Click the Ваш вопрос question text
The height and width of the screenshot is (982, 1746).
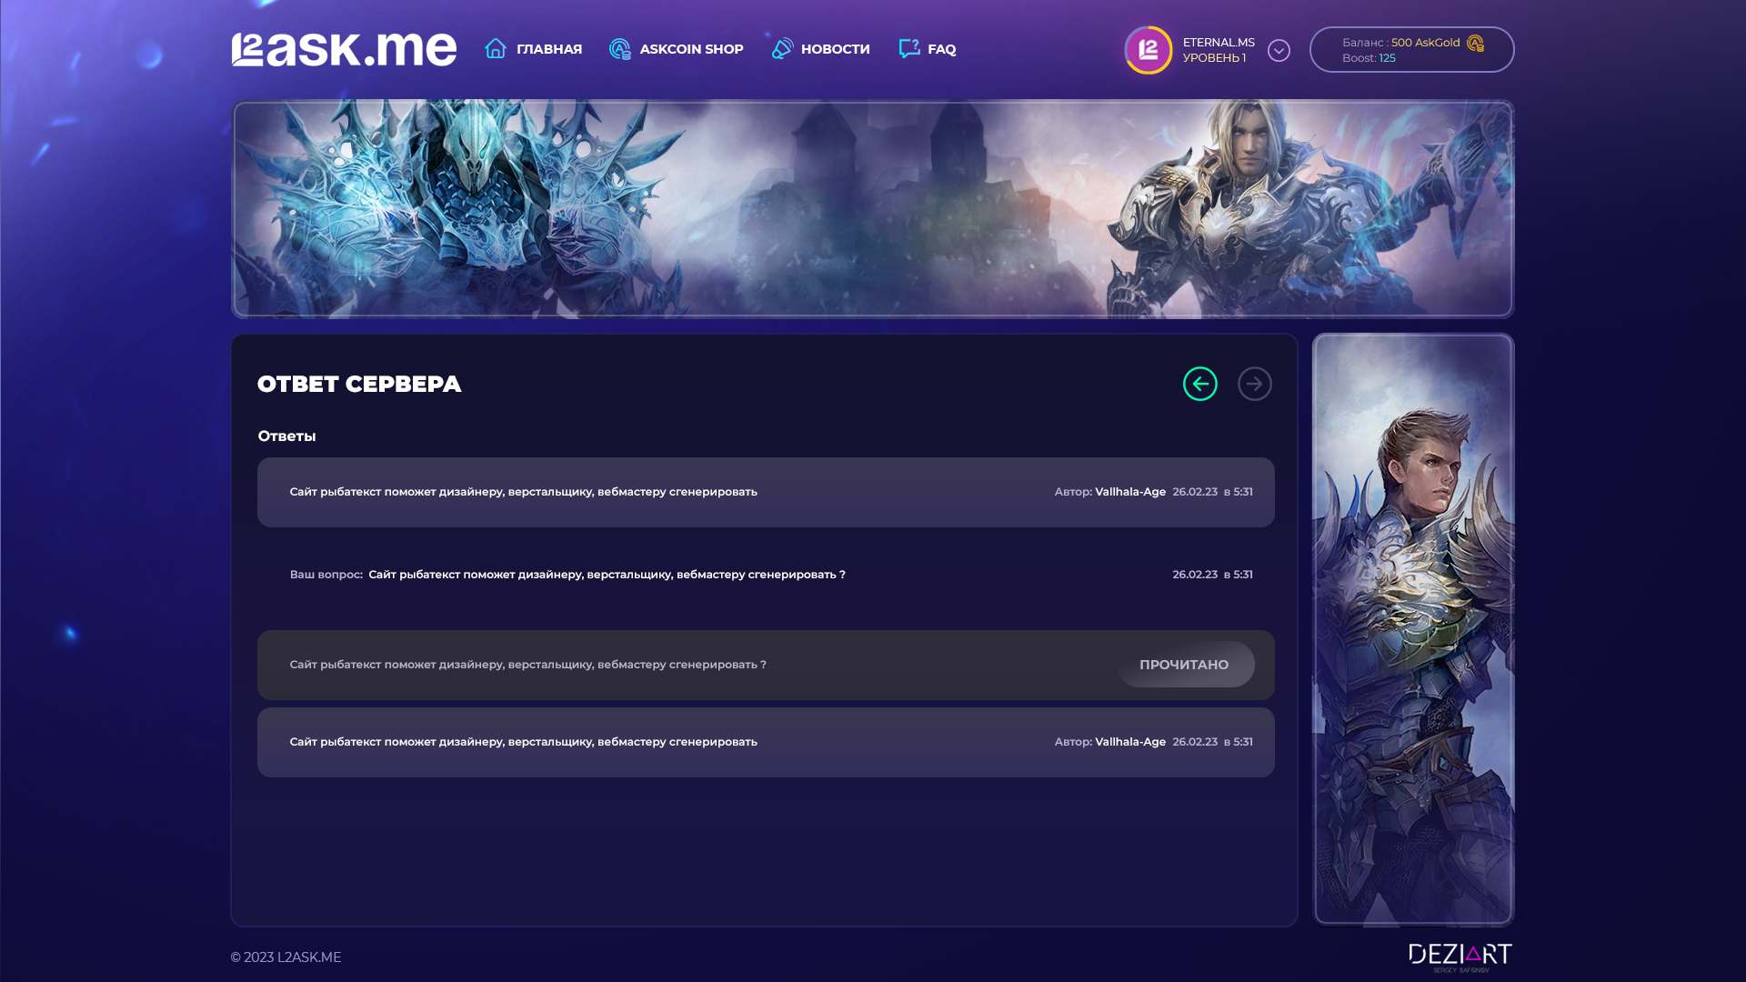(x=567, y=575)
